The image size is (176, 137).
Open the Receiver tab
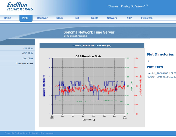(x=42, y=18)
